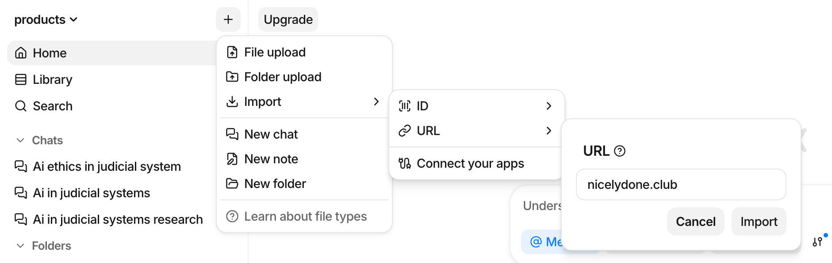The height and width of the screenshot is (263, 832).
Task: Open the Upgrade page
Action: (288, 19)
